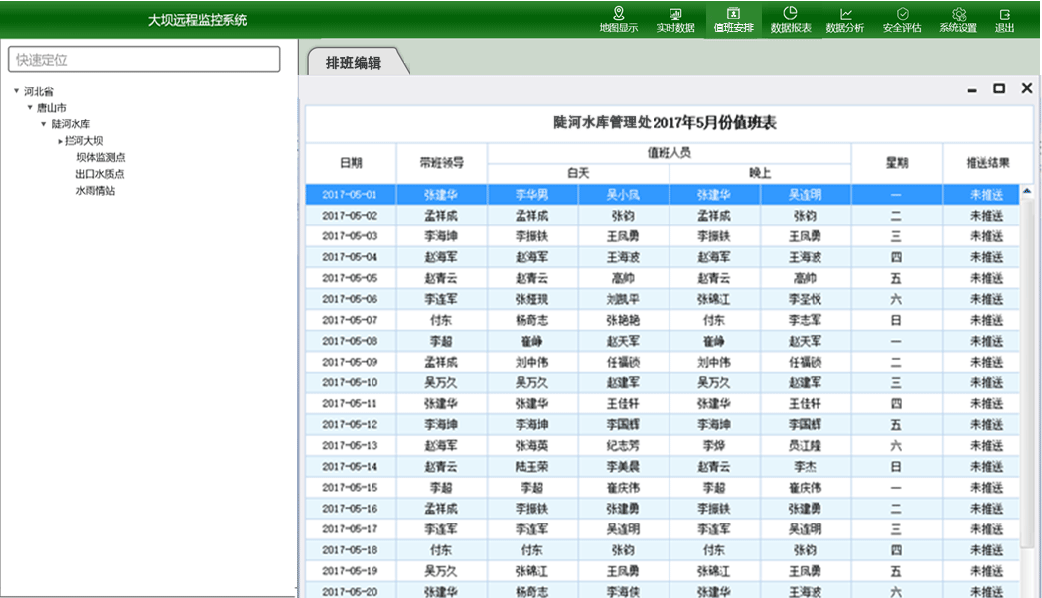Click the table scrollbar up arrow
Viewport: 1042px width, 598px height.
click(x=1027, y=193)
